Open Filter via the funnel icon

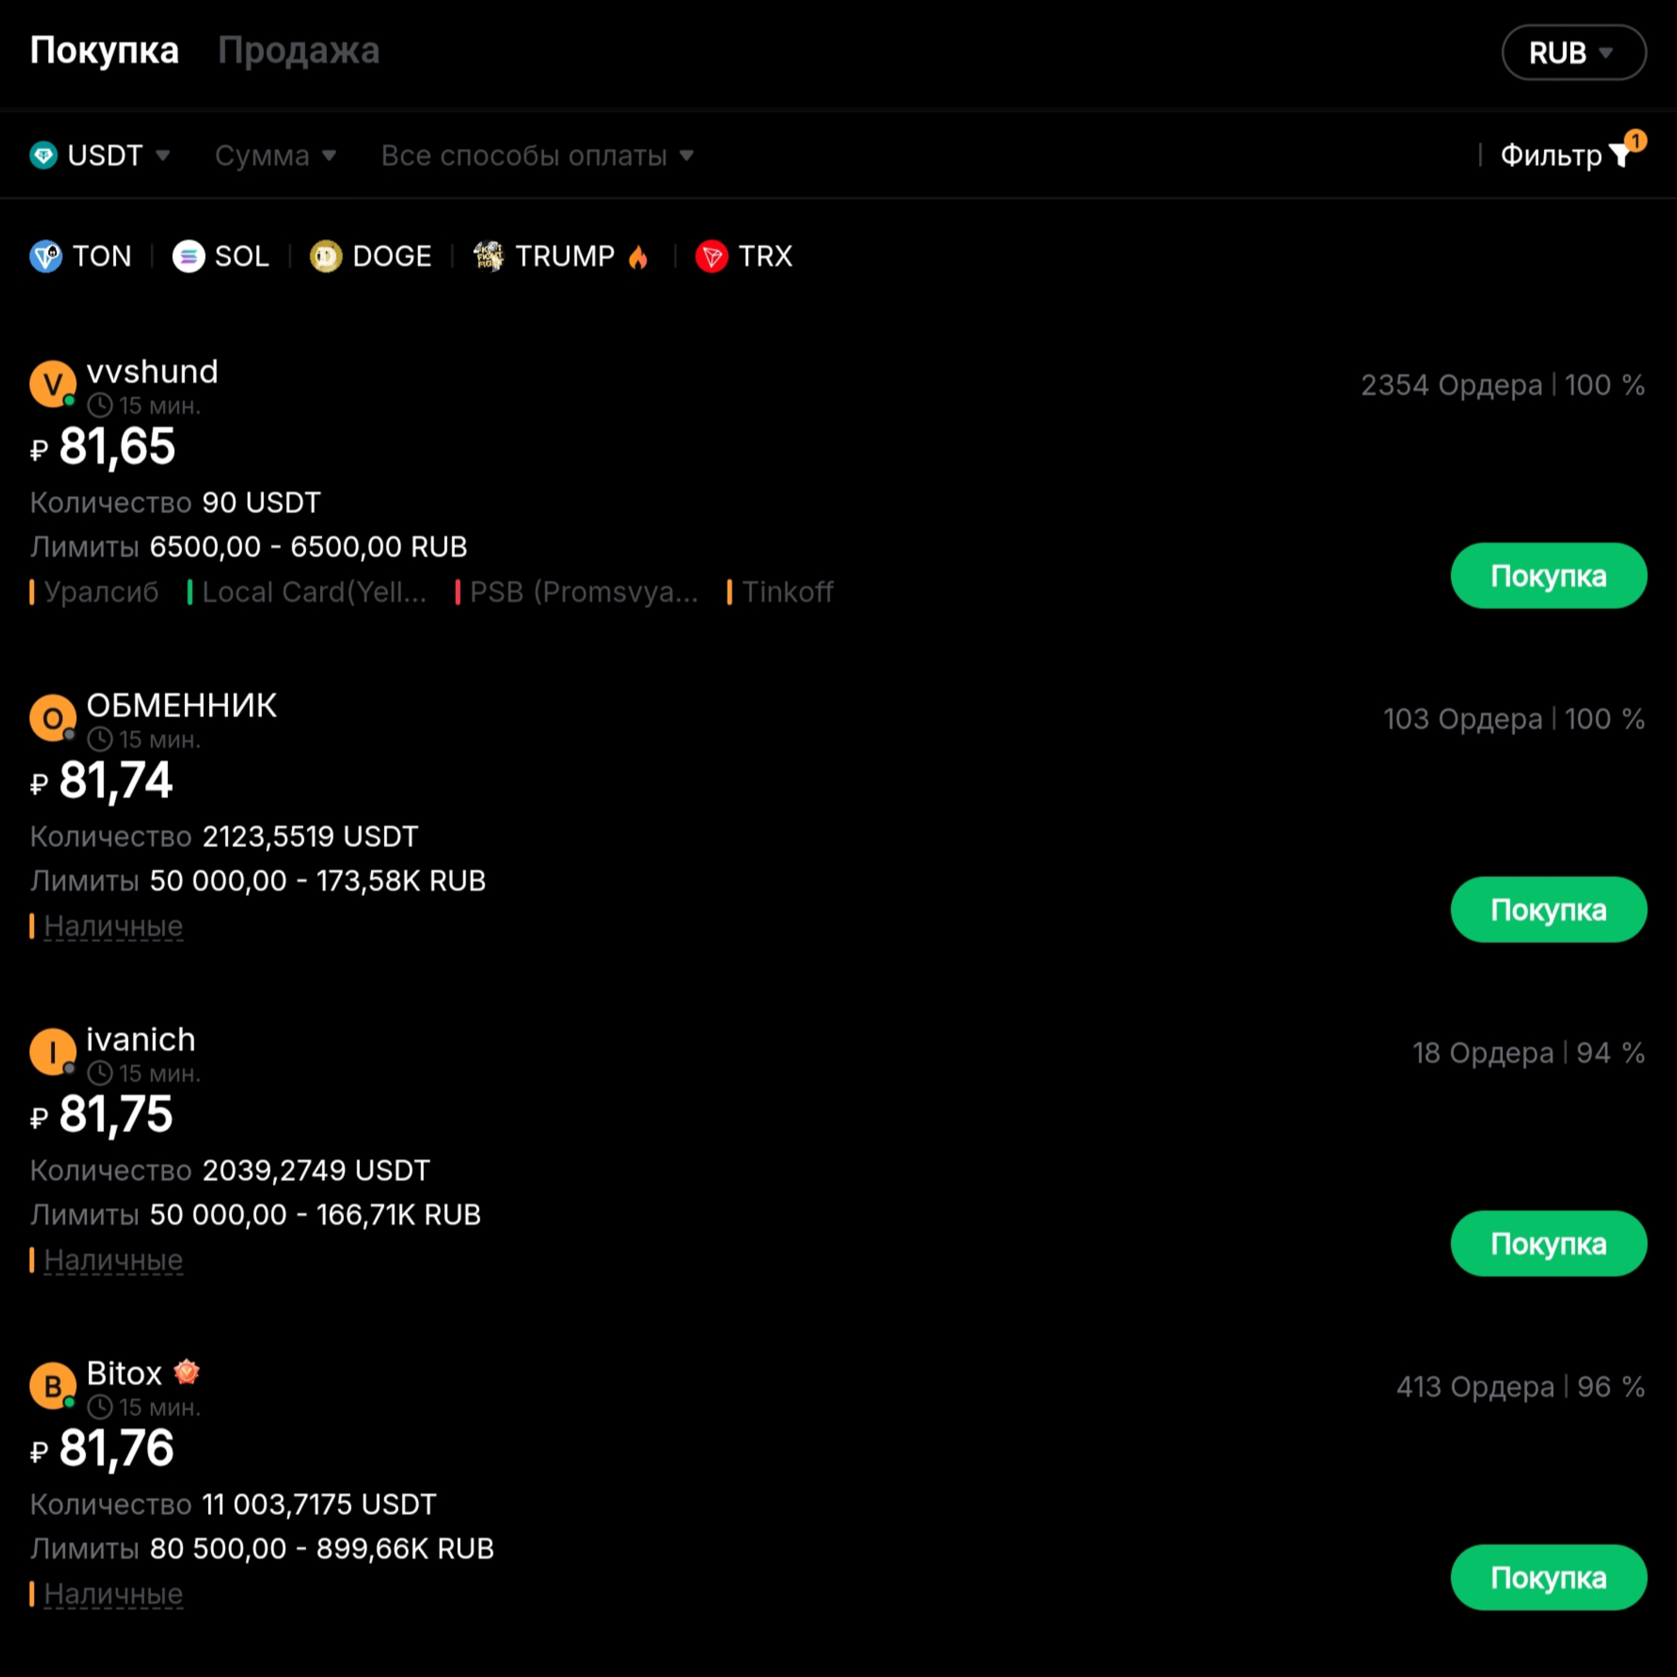coord(1620,156)
